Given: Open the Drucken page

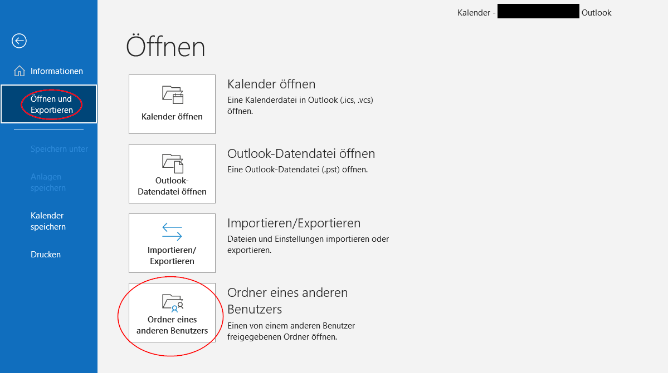Looking at the screenshot, I should [x=45, y=254].
